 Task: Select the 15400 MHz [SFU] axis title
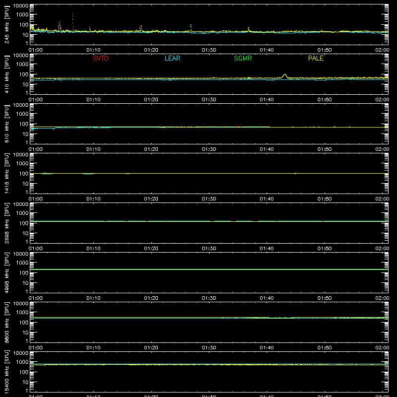click(x=6, y=372)
